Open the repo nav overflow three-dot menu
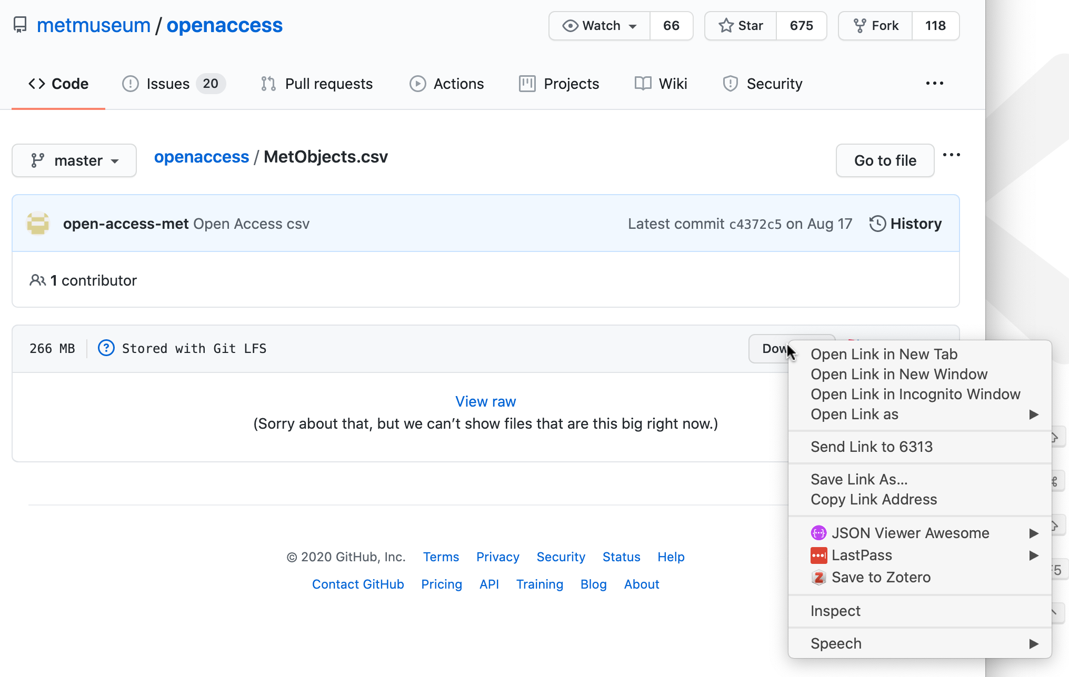 (x=934, y=84)
